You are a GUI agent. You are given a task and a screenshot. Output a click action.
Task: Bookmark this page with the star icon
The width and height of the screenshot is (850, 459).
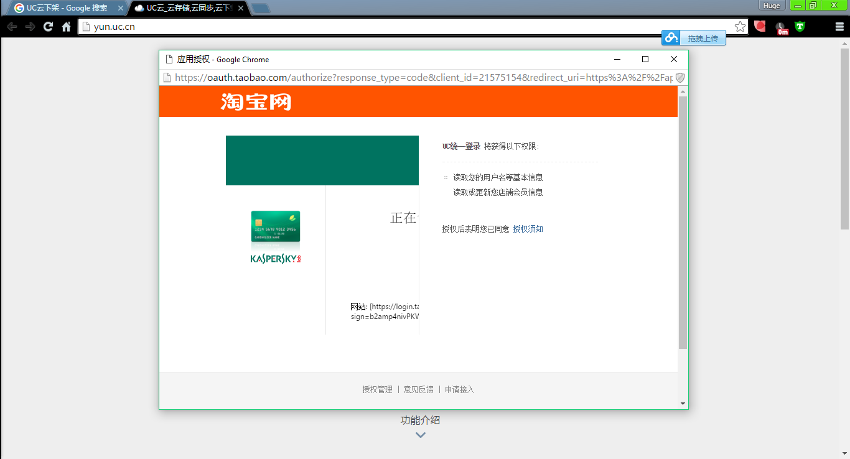click(x=740, y=27)
